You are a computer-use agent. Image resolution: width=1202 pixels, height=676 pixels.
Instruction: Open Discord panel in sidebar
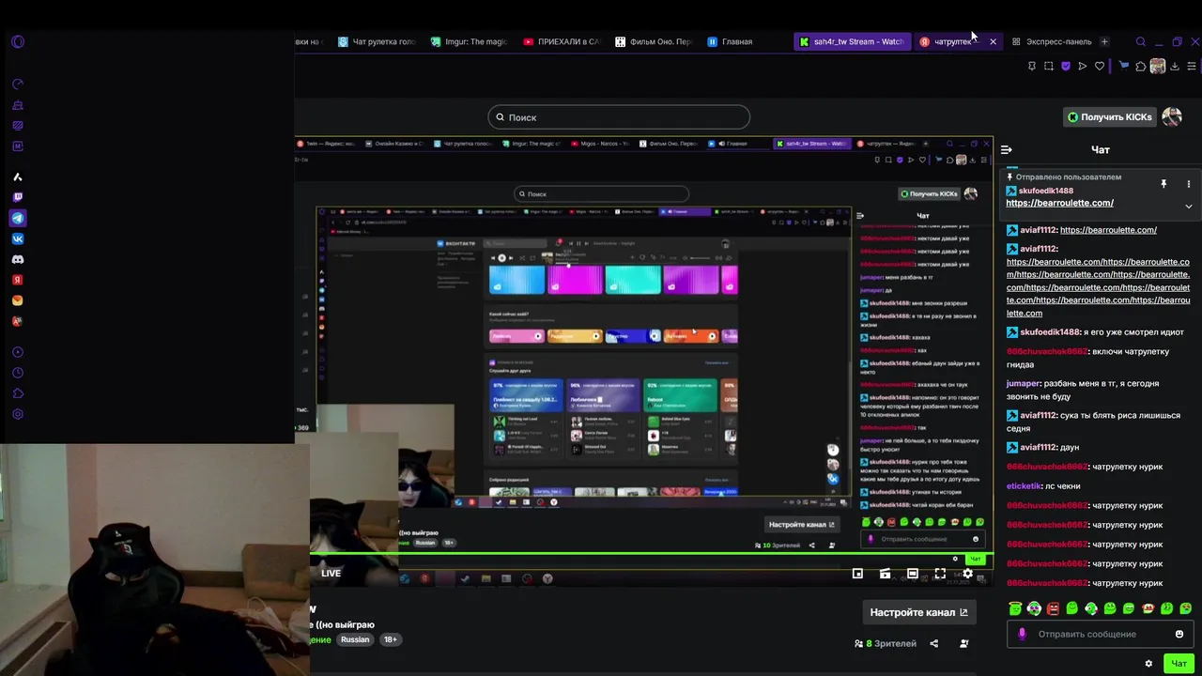[18, 259]
